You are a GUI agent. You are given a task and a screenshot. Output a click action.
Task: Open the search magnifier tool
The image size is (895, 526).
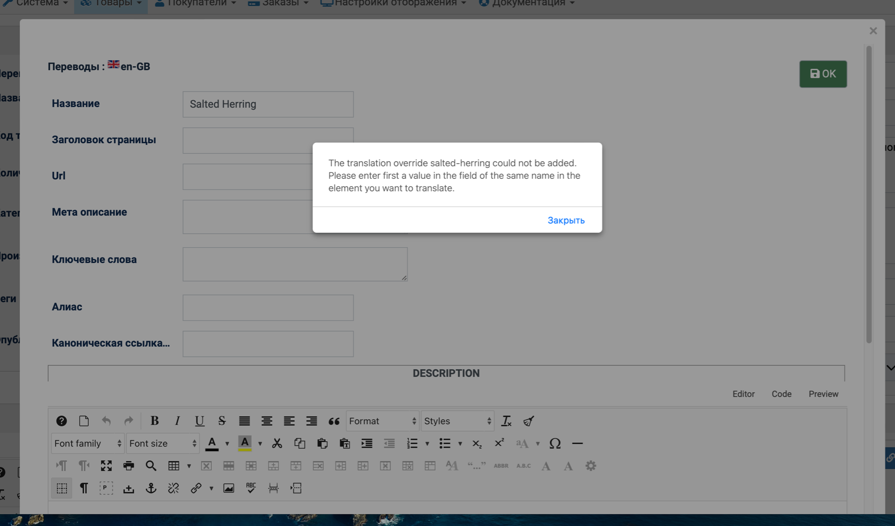(151, 466)
